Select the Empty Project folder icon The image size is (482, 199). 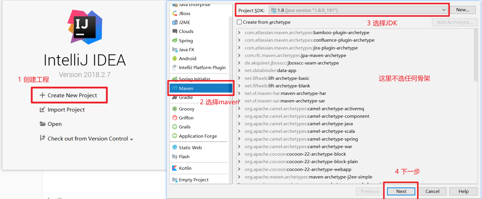click(175, 180)
